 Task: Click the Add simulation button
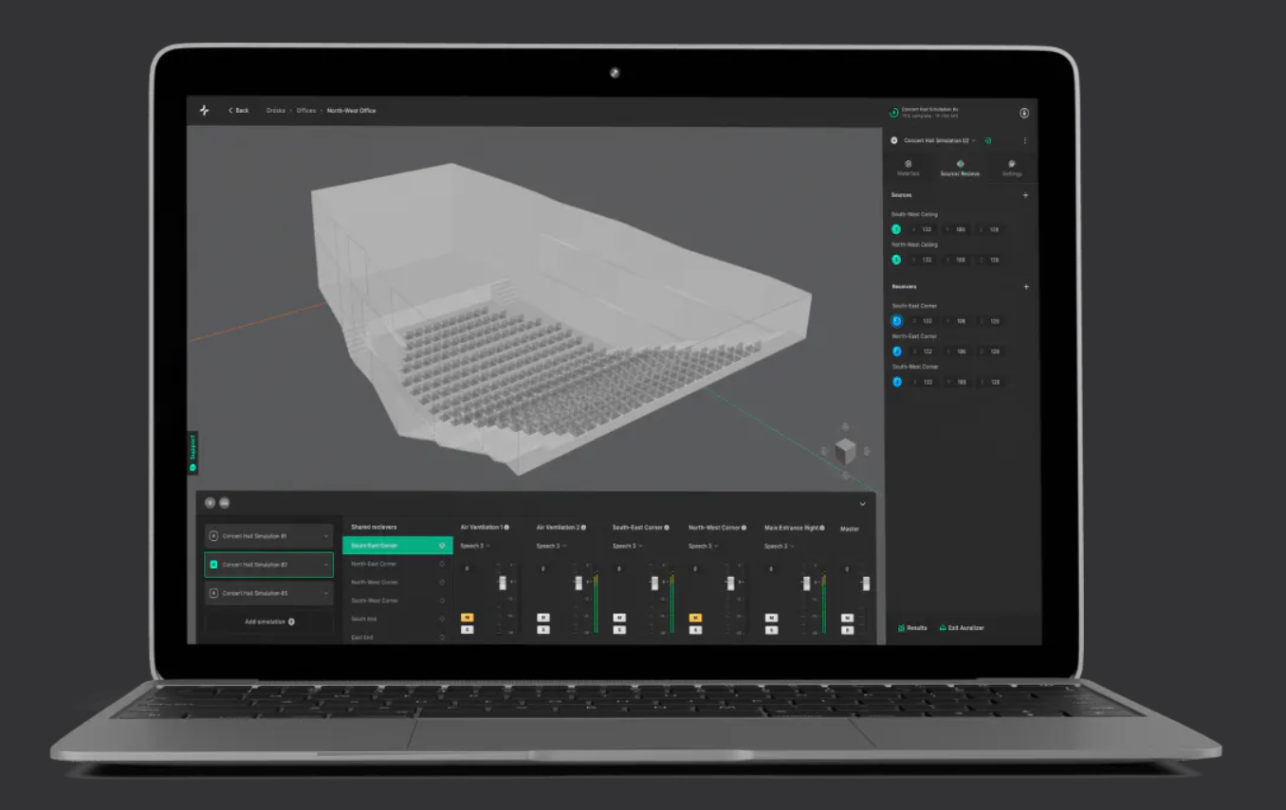[269, 621]
